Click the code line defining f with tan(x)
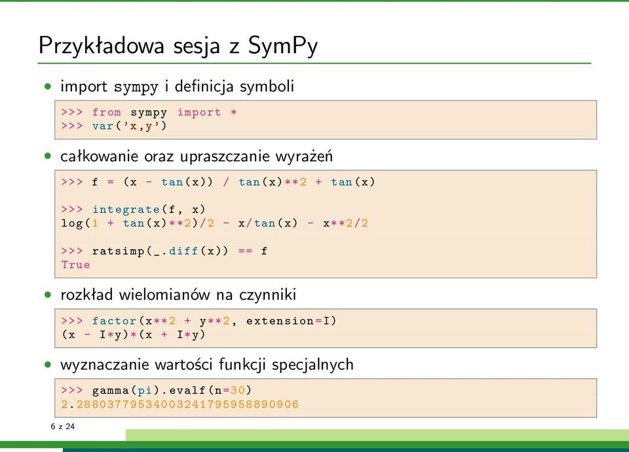Image resolution: width=629 pixels, height=452 pixels. (218, 182)
